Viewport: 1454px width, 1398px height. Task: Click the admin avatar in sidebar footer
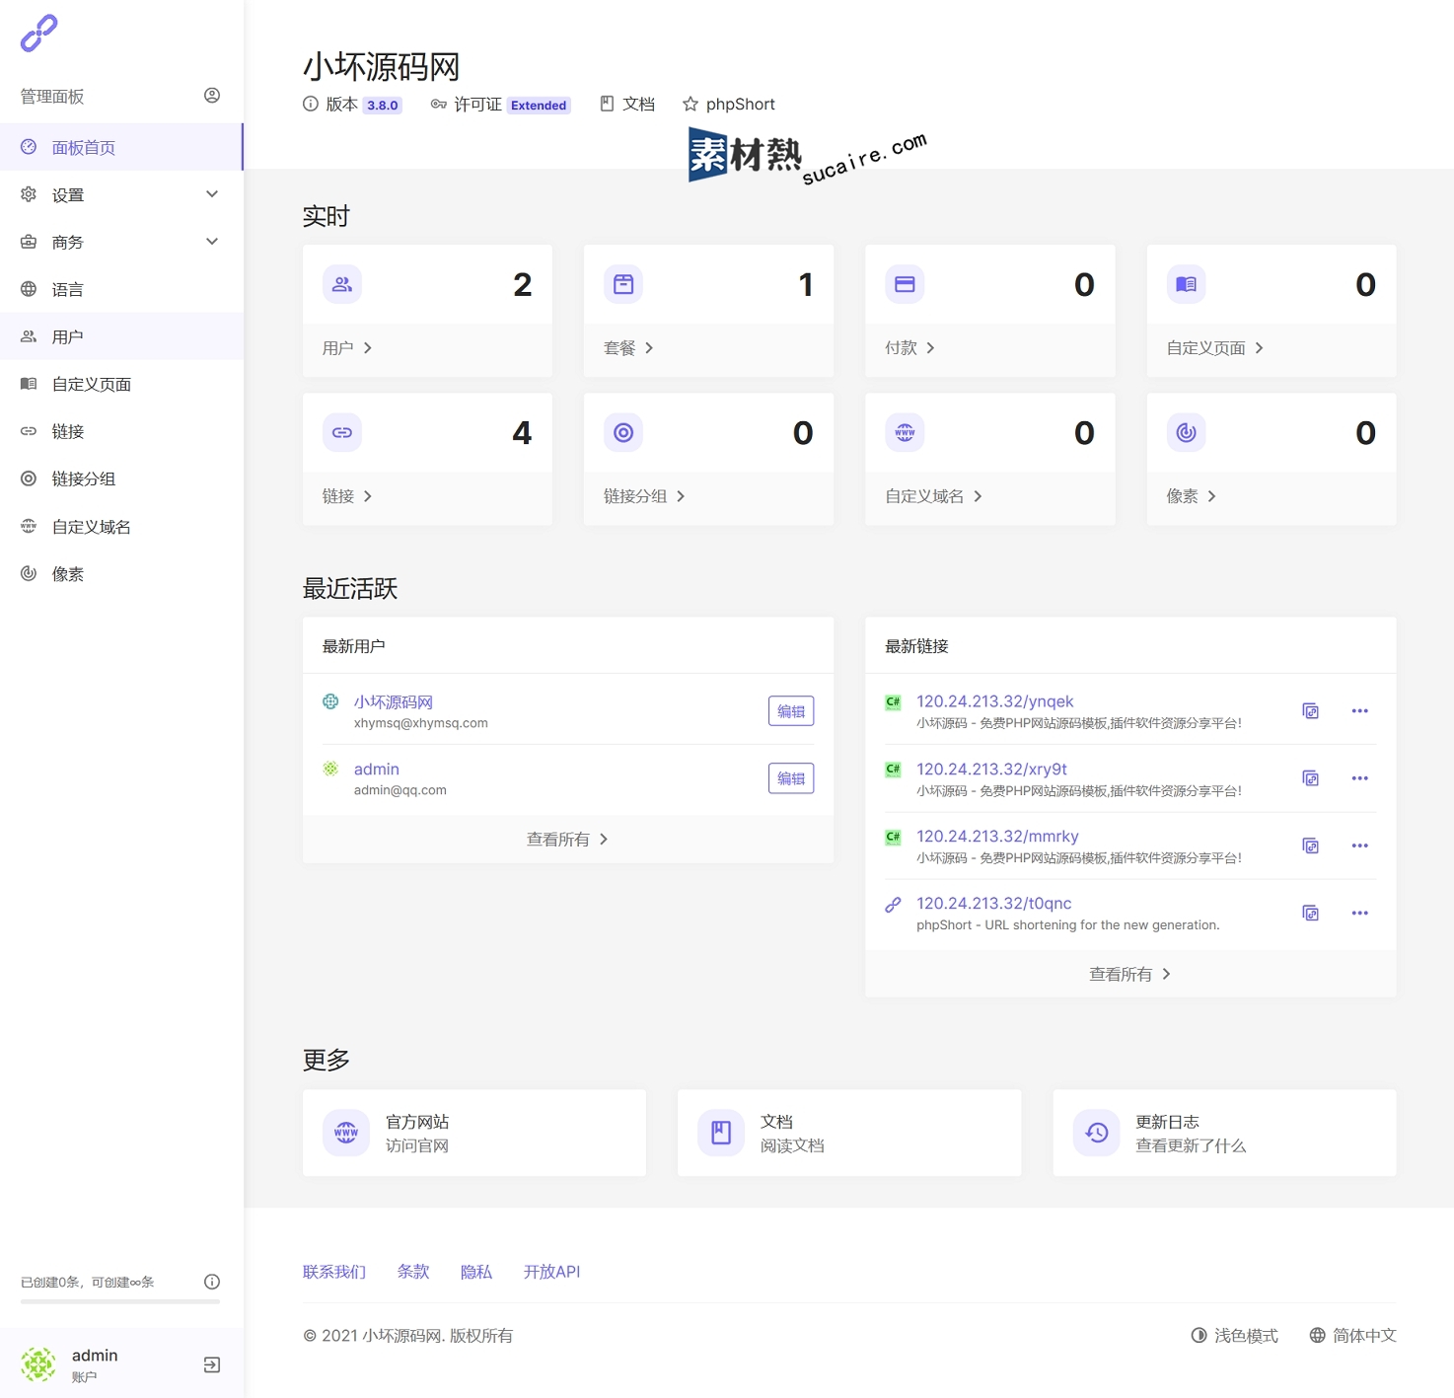38,1364
